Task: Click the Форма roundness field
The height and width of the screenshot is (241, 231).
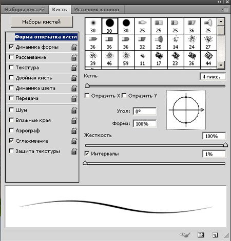Action: coord(145,124)
